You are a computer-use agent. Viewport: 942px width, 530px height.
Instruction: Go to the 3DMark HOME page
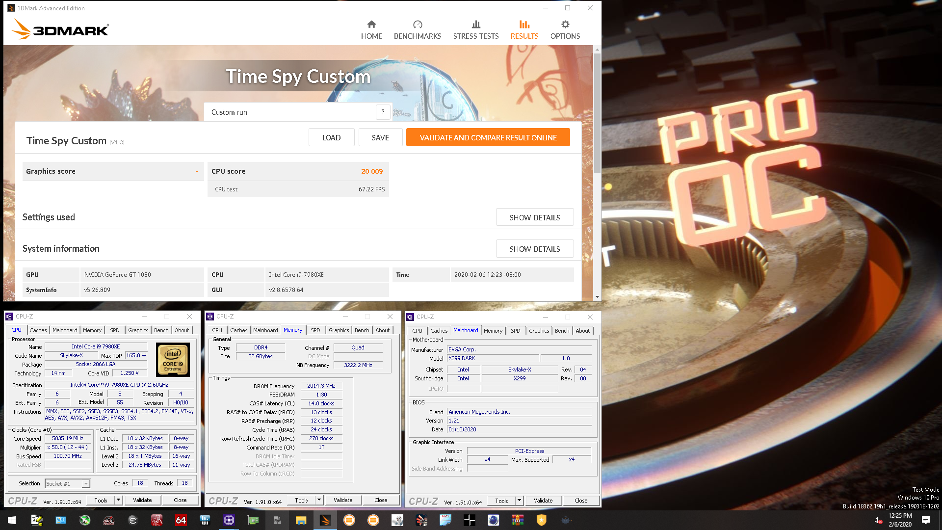pos(371,30)
